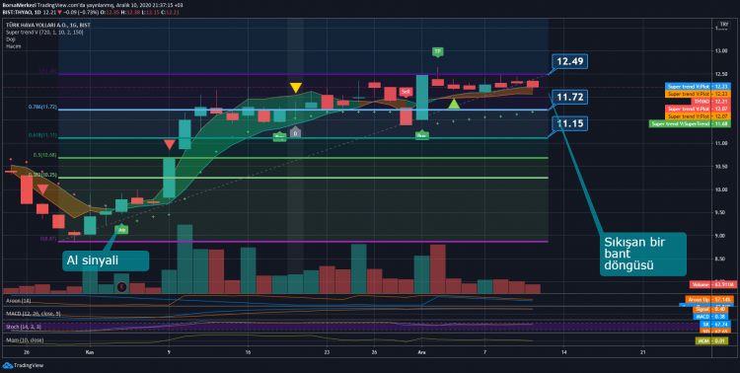Click the MACD (12, 26, close, 9) legend
The height and width of the screenshot is (373, 740).
point(34,314)
